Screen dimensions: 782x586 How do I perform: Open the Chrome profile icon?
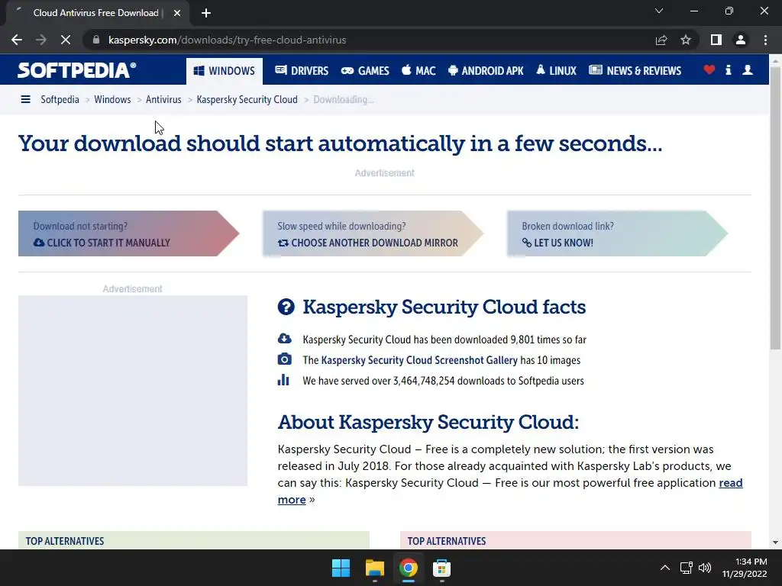click(x=741, y=40)
